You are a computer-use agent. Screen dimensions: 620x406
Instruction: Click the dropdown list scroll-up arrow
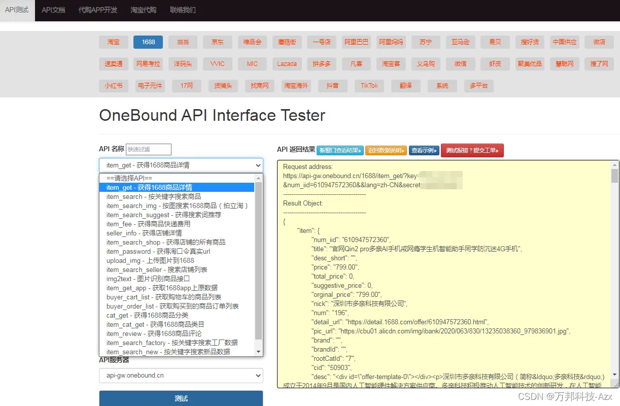pyautogui.click(x=259, y=178)
